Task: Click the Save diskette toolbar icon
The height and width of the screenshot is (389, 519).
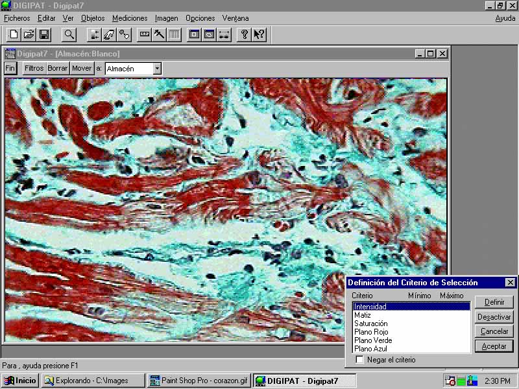Action: (44, 34)
